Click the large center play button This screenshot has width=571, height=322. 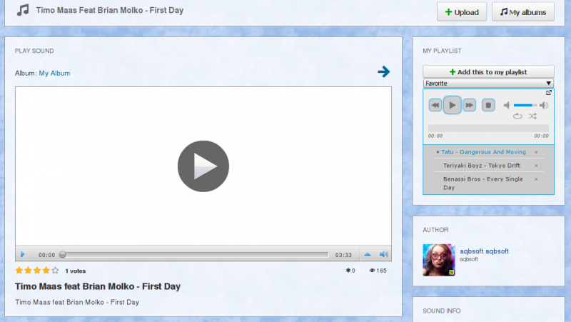pos(203,166)
